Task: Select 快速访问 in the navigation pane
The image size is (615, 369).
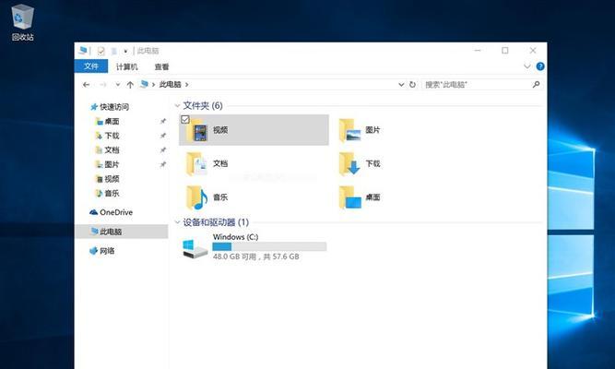Action: pos(114,107)
